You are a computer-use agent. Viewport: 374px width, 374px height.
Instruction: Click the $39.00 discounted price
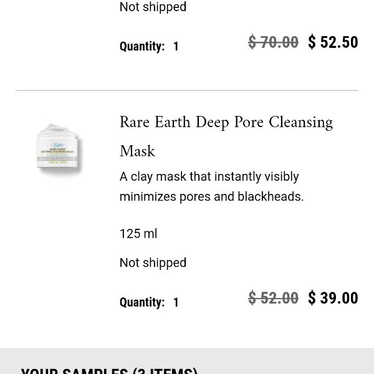coord(333,299)
